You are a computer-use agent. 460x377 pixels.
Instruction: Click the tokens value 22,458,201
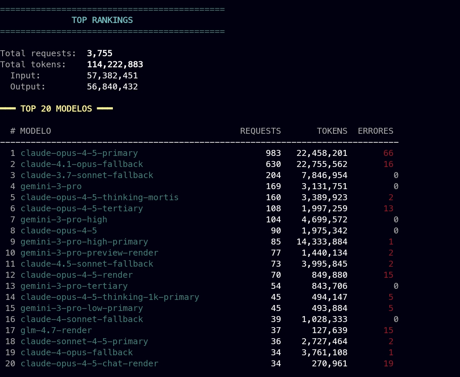pos(322,153)
